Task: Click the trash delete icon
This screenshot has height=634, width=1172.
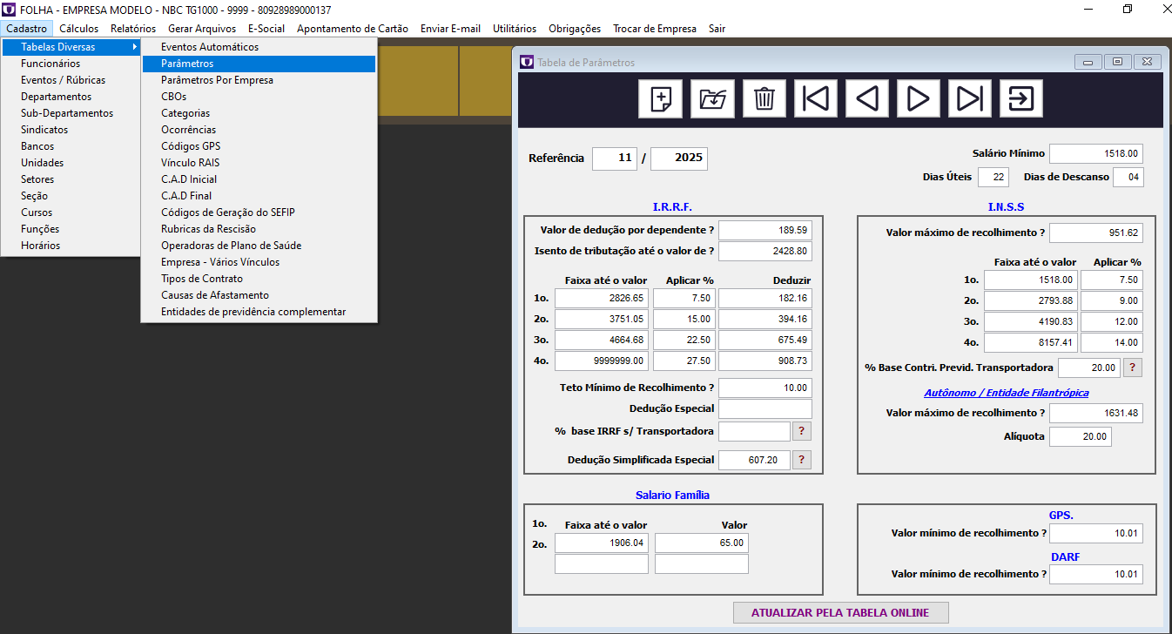Action: [x=764, y=98]
